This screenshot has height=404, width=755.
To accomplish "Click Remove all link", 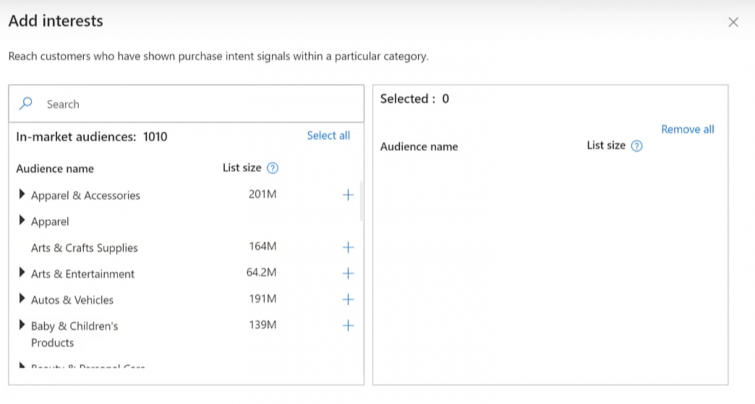I will point(687,129).
